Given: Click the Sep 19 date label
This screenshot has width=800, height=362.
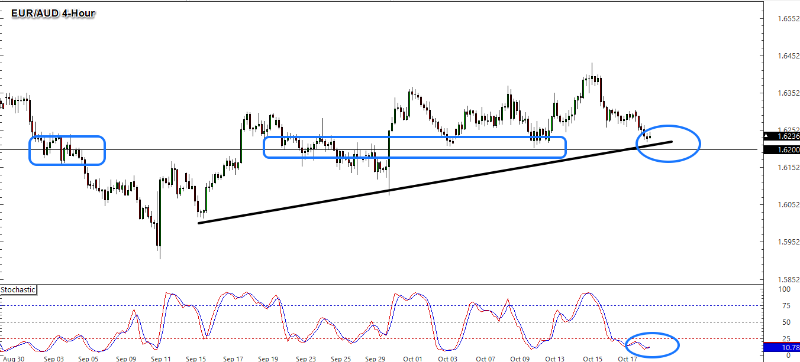Looking at the screenshot, I should tap(267, 358).
